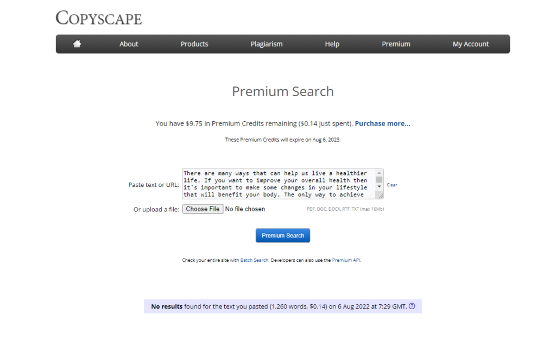Clear the pasted text with Clear link
The height and width of the screenshot is (364, 556).
(x=392, y=185)
